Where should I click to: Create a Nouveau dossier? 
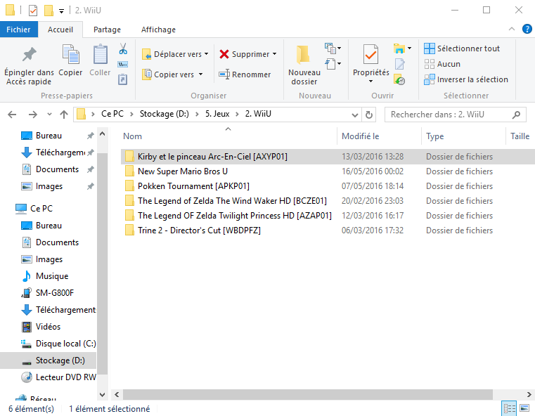pyautogui.click(x=304, y=65)
